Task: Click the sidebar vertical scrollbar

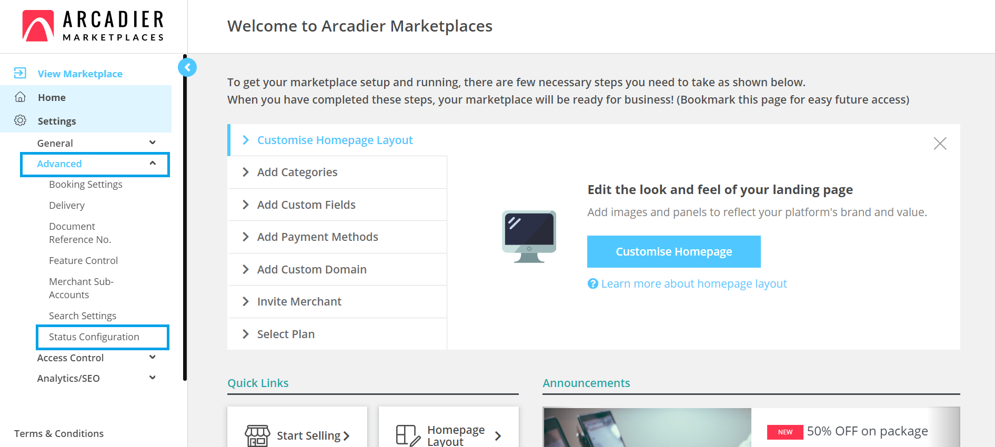Action: click(185, 217)
